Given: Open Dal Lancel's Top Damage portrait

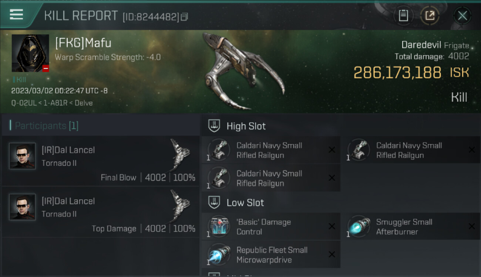Looking at the screenshot, I should (x=23, y=207).
